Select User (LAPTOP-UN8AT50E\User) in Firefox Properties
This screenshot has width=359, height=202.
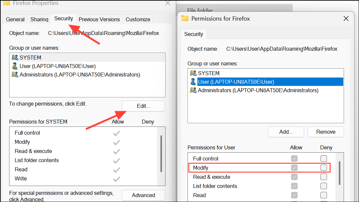(87, 66)
